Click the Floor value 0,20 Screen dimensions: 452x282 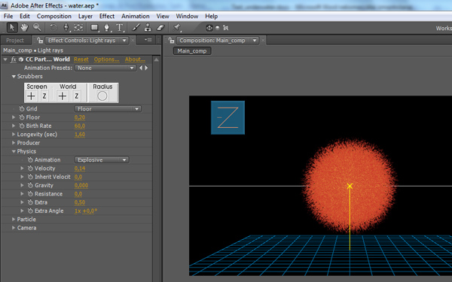80,118
